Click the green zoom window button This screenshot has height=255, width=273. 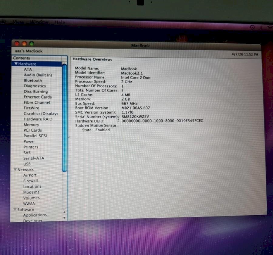tap(32, 44)
